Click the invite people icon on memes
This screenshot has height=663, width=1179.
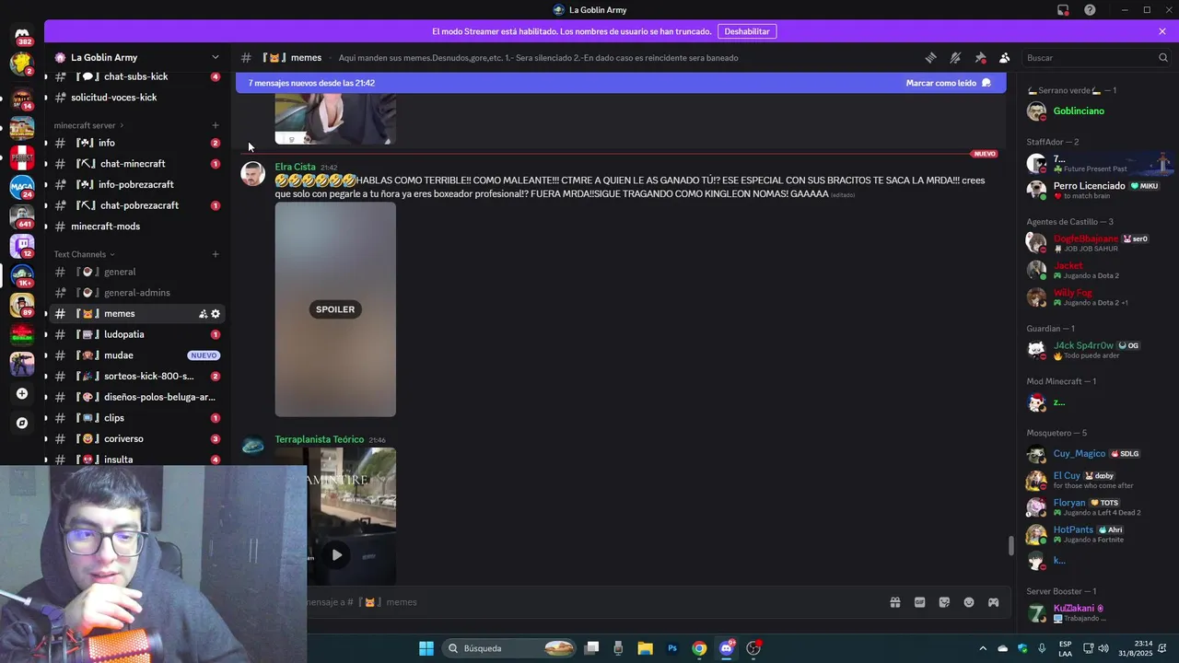tap(203, 314)
